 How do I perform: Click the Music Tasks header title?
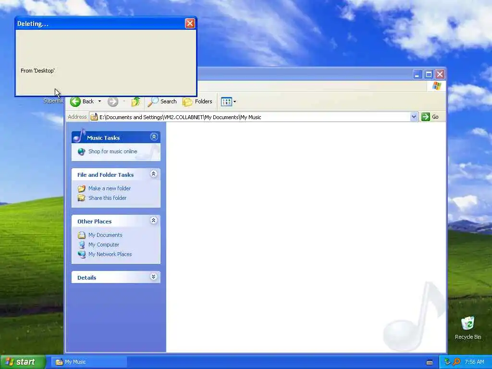103,138
